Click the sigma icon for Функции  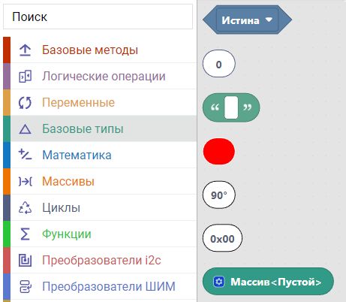coord(25,234)
